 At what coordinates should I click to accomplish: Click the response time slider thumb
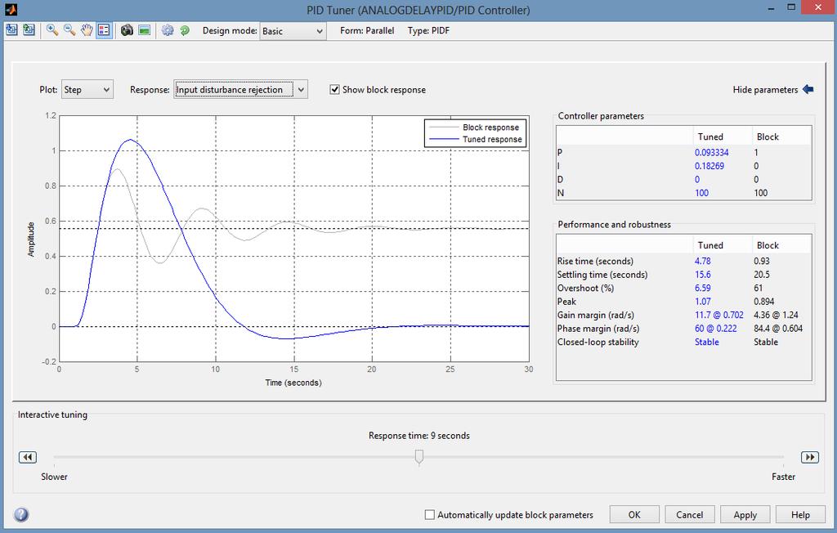[419, 457]
